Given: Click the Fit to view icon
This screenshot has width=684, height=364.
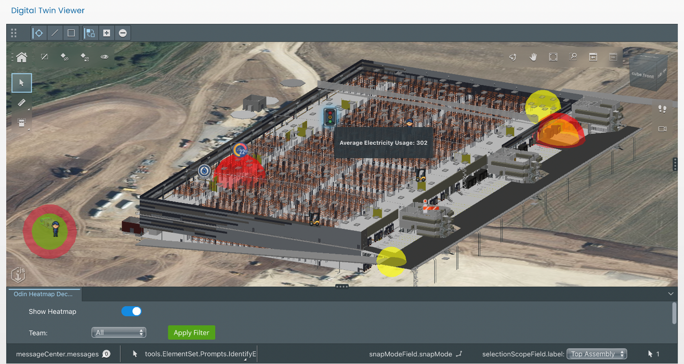Looking at the screenshot, I should [x=553, y=56].
